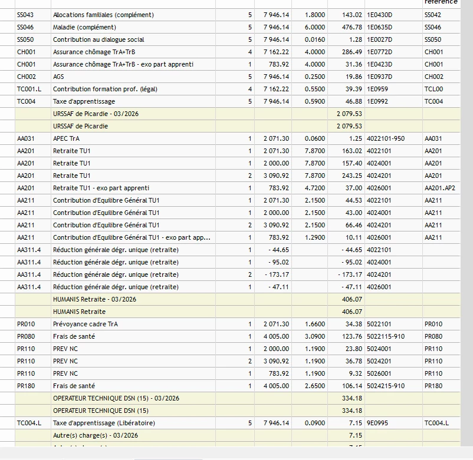Select the 'SS043' code cell

pos(25,15)
